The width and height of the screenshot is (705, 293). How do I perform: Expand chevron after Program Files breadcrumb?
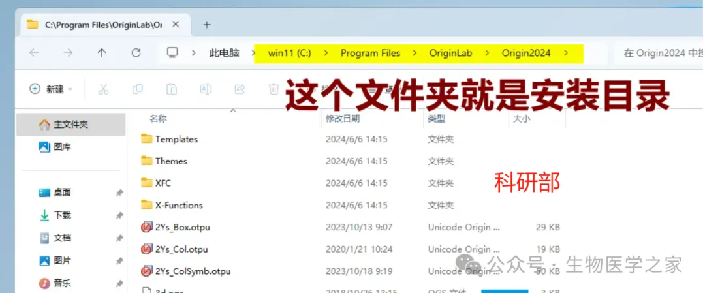[415, 53]
